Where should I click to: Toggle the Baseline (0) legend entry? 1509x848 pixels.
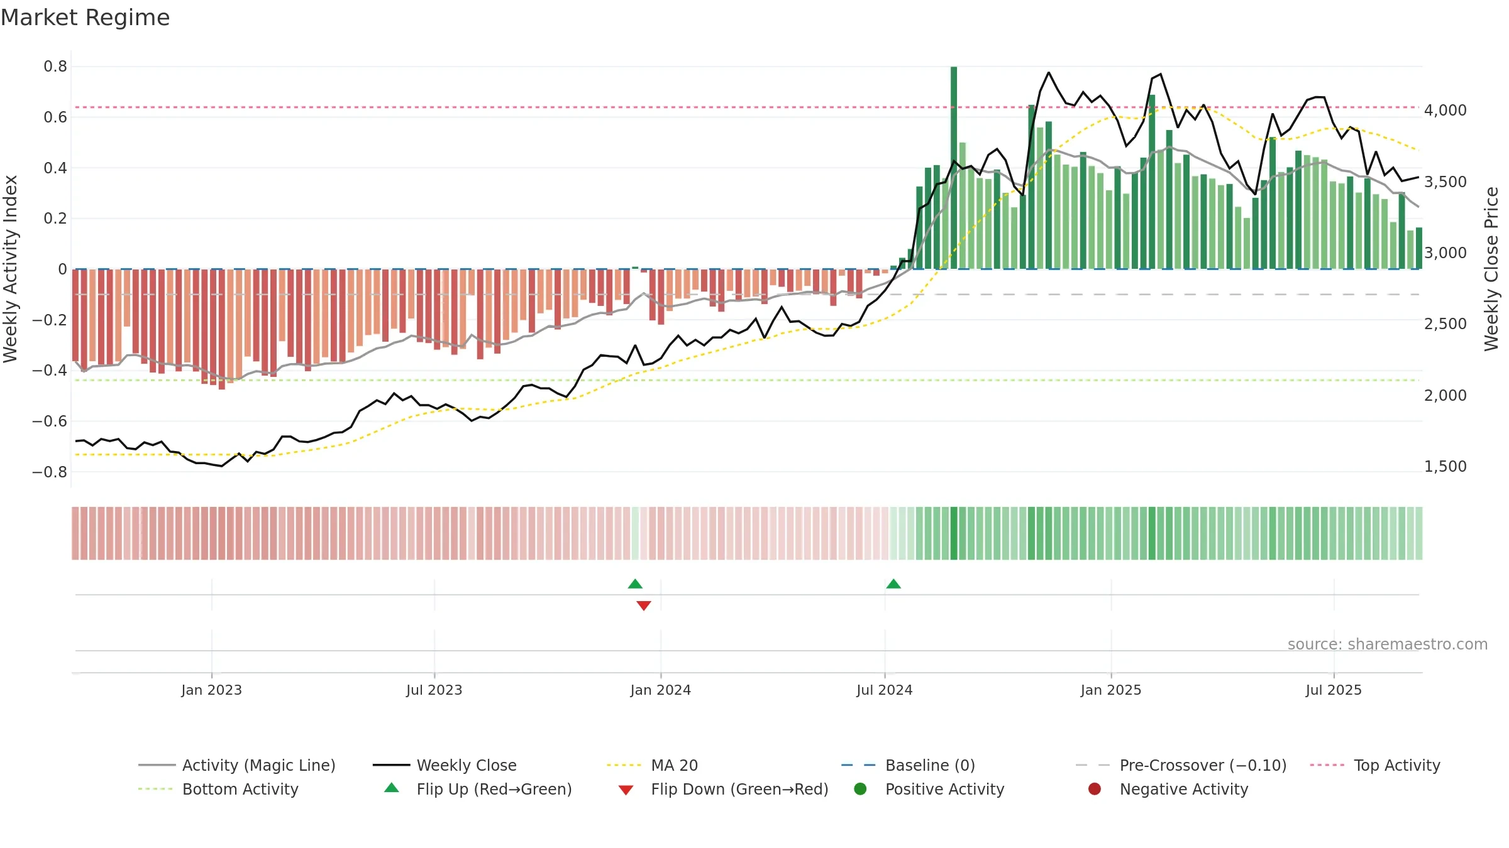(x=908, y=765)
